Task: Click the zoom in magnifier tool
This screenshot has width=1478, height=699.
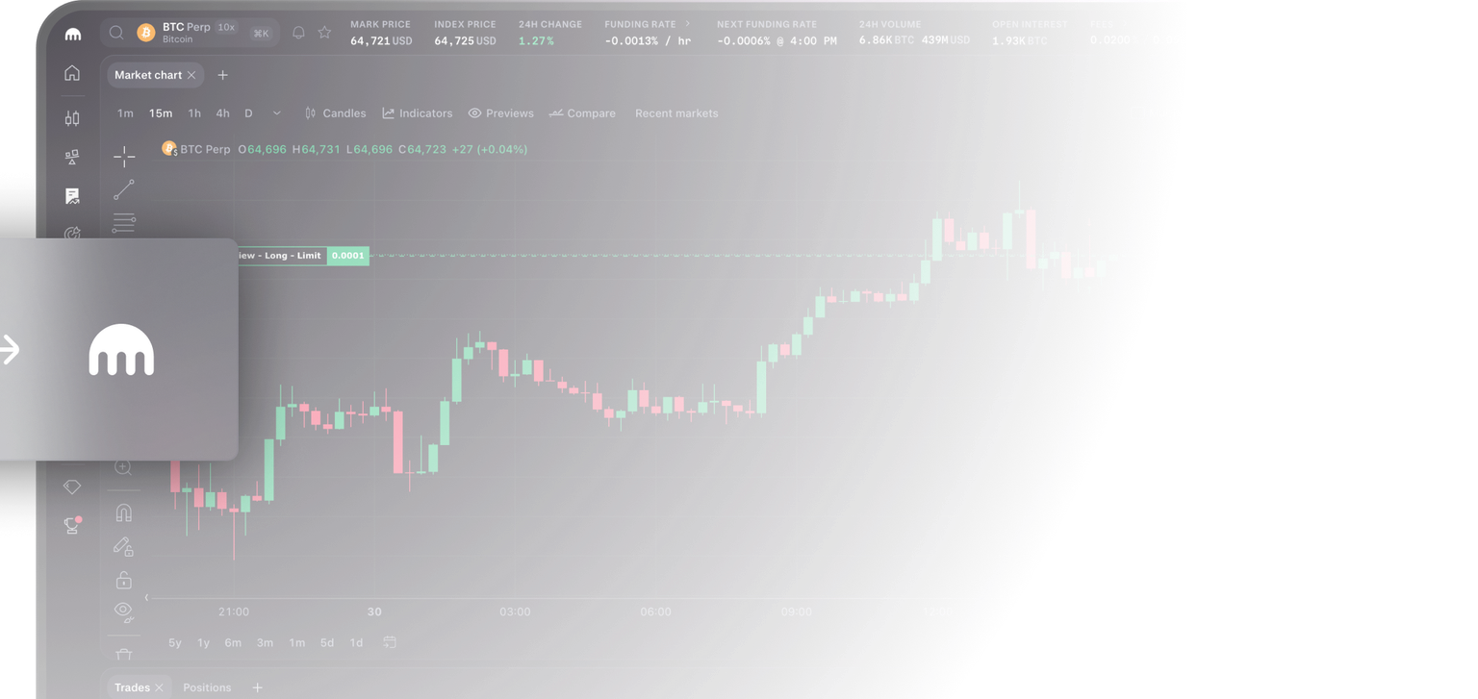Action: [x=123, y=468]
